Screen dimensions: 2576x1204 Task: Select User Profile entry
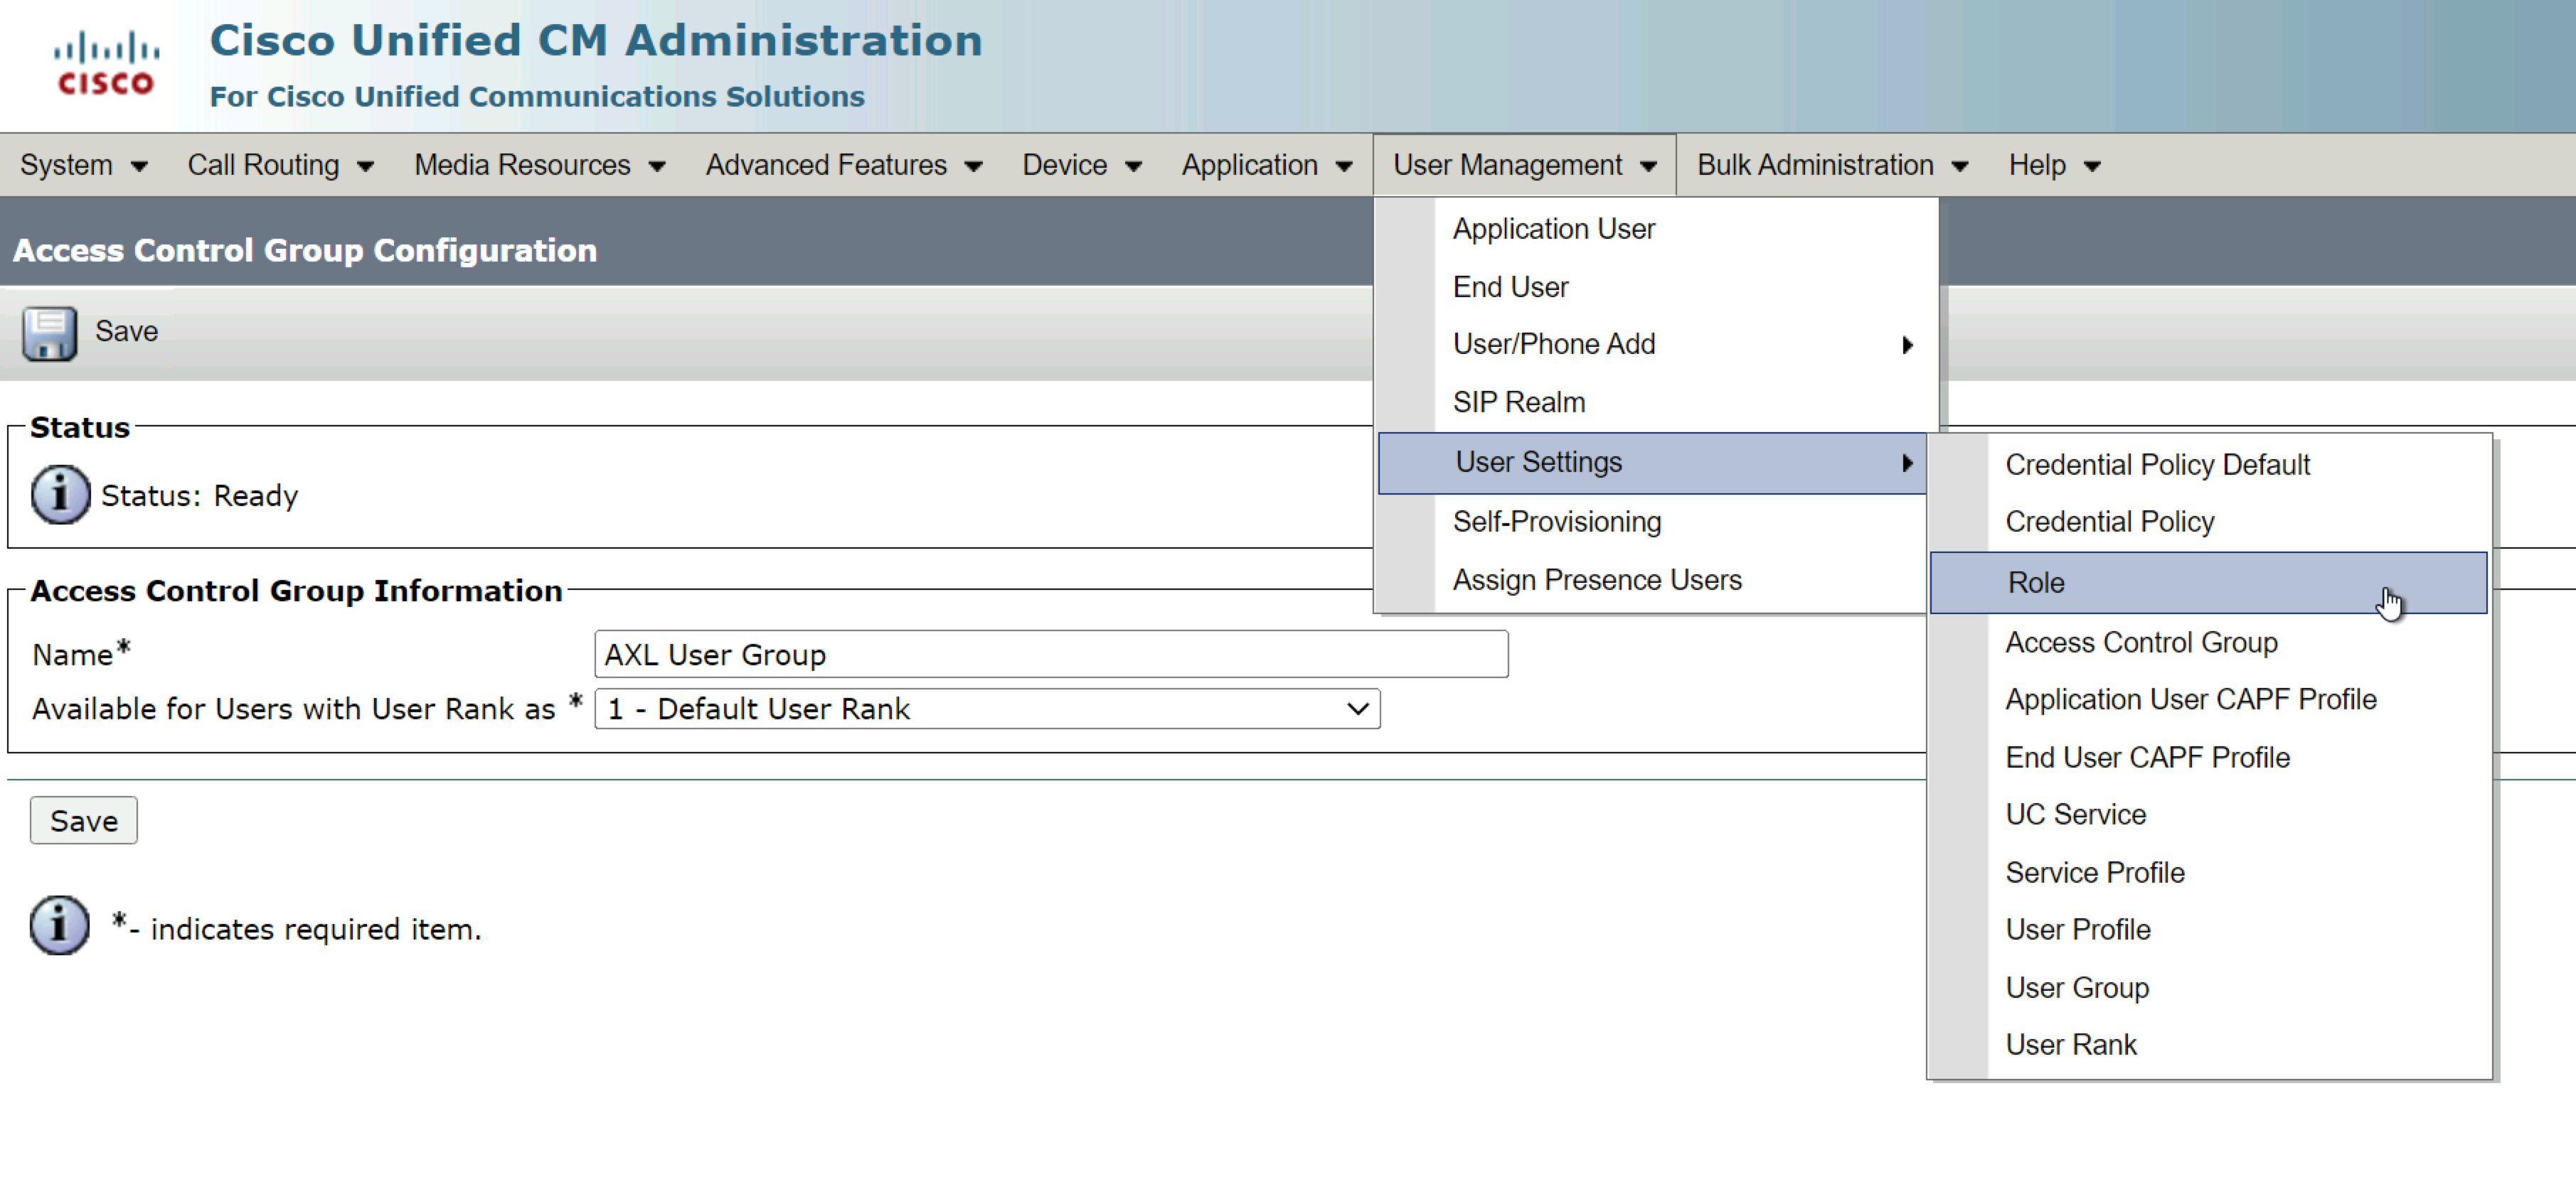tap(2208, 929)
